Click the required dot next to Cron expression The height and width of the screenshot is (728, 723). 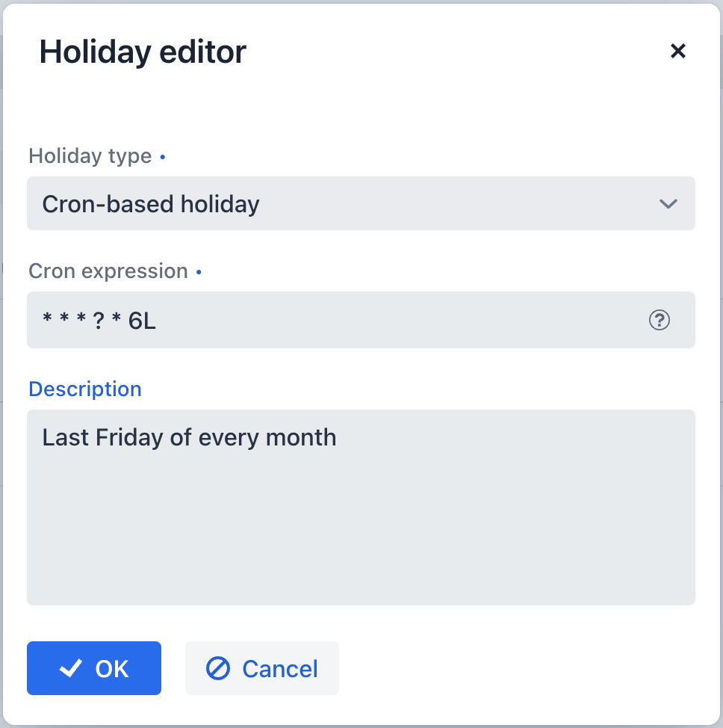pyautogui.click(x=199, y=272)
